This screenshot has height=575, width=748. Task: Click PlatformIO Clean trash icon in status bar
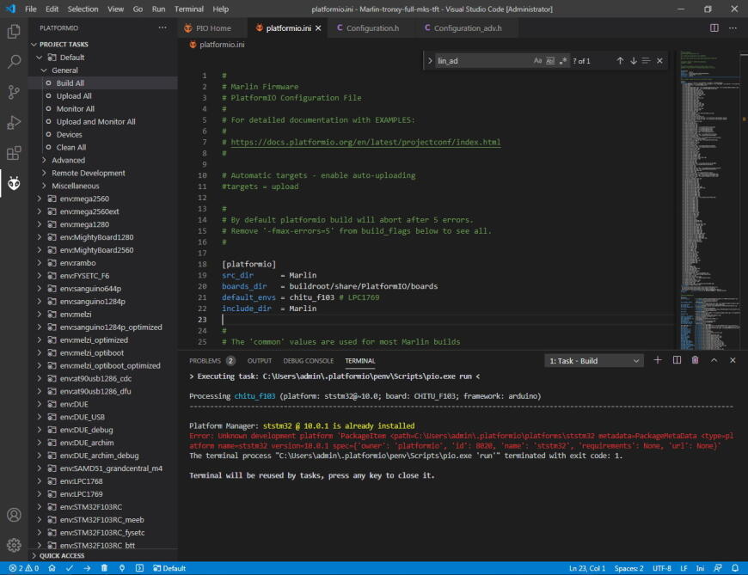(104, 568)
